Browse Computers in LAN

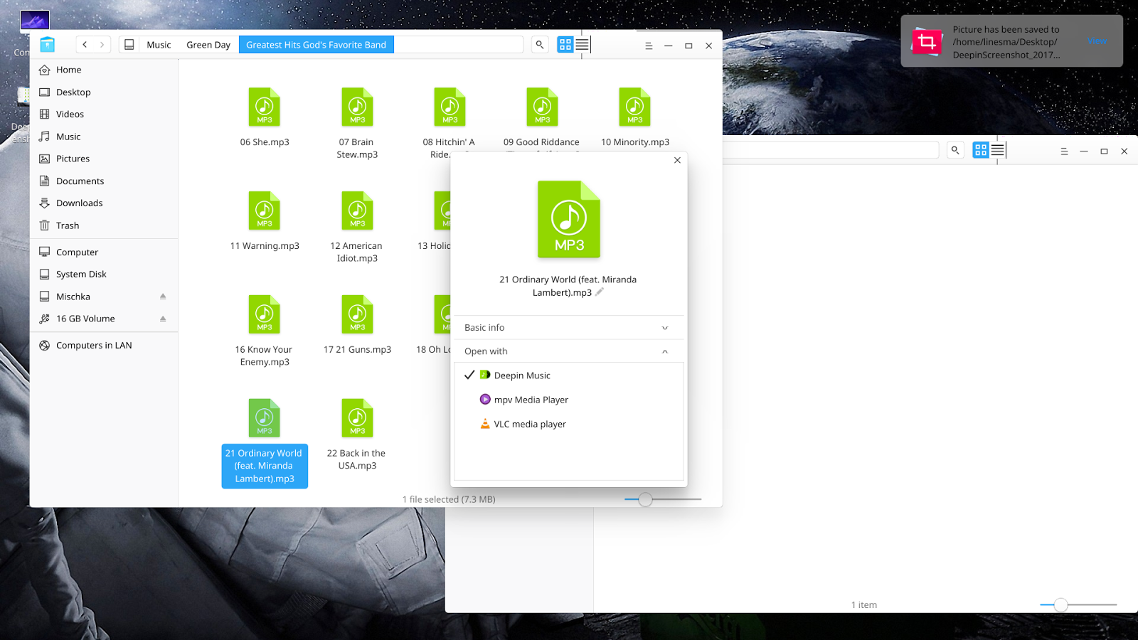[x=93, y=345]
